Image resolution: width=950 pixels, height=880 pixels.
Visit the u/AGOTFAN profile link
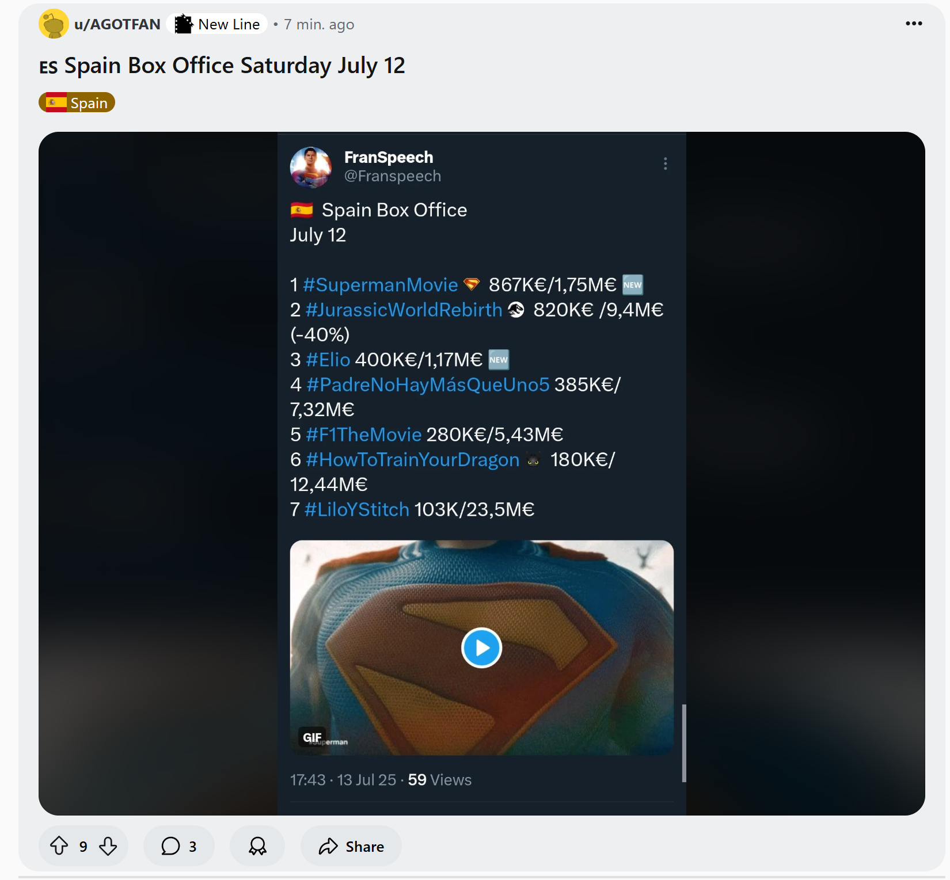click(x=117, y=24)
